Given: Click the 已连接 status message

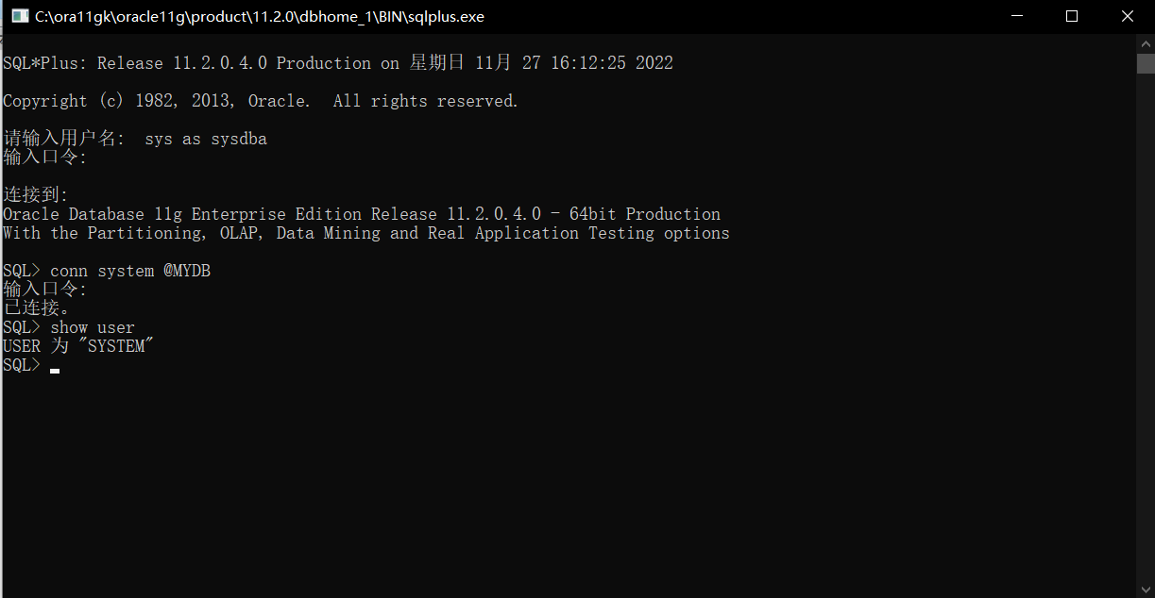Looking at the screenshot, I should (36, 308).
